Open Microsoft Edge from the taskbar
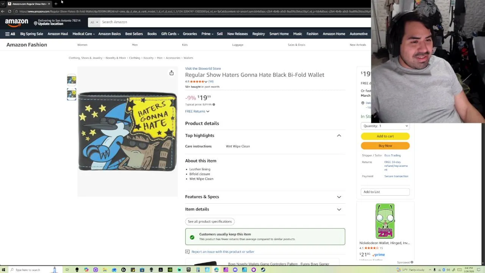Image resolution: width=485 pixels, height=273 pixels. 216,270
